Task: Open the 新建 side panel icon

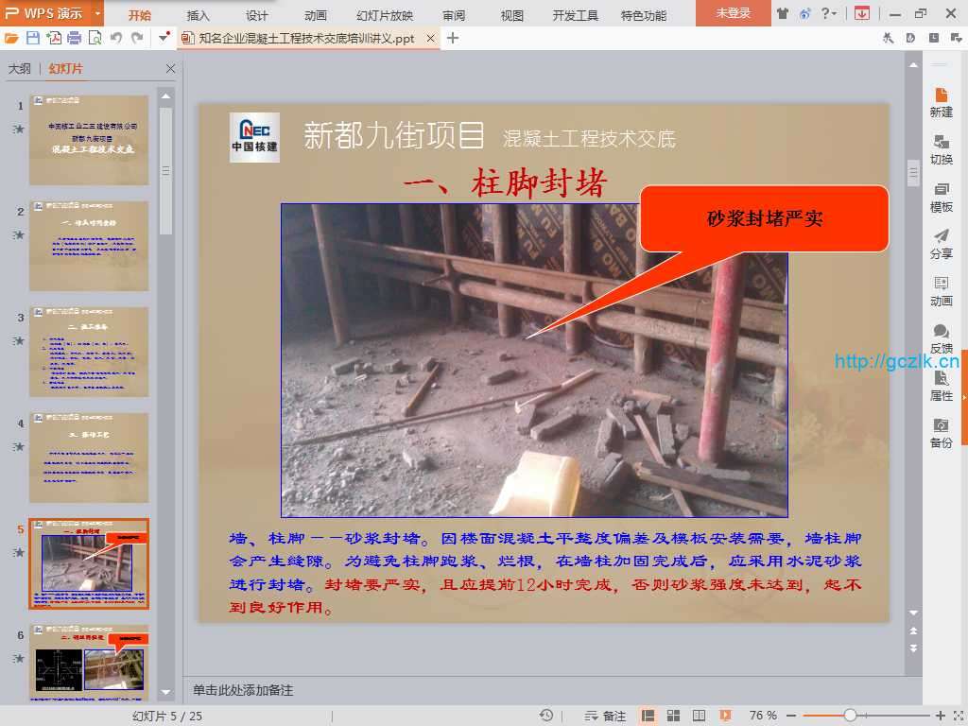Action: 941,102
